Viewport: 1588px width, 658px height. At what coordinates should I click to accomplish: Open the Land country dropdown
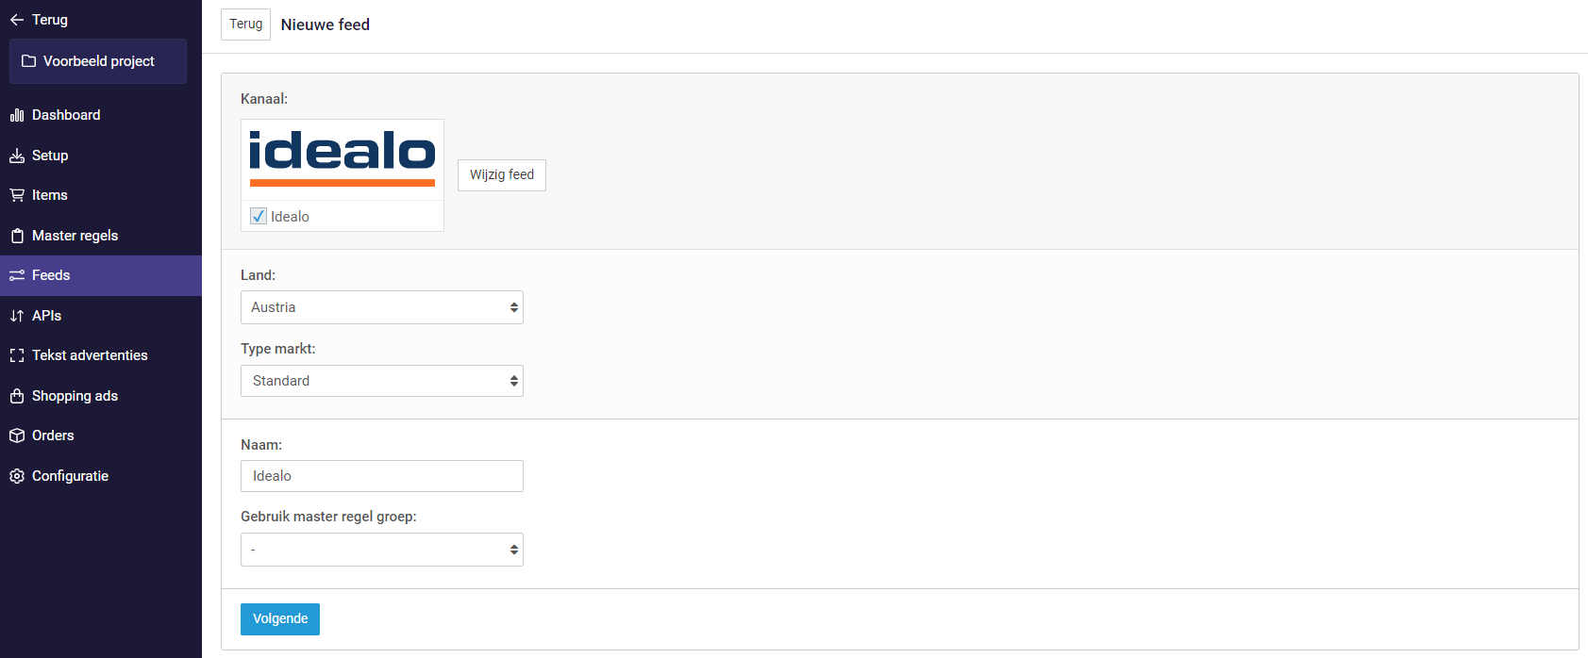[381, 307]
